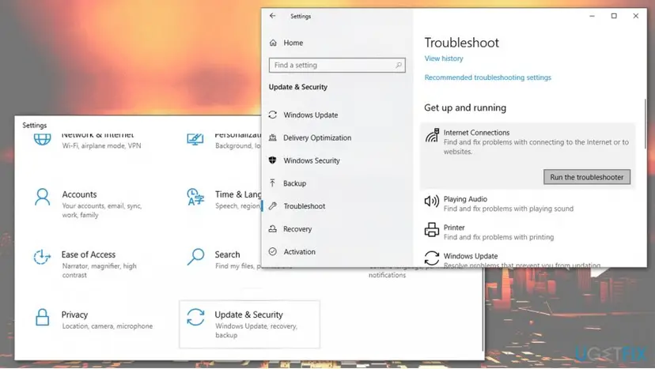The height and width of the screenshot is (369, 655).
Task: Click the Search magnifier category icon
Action: [x=195, y=257]
